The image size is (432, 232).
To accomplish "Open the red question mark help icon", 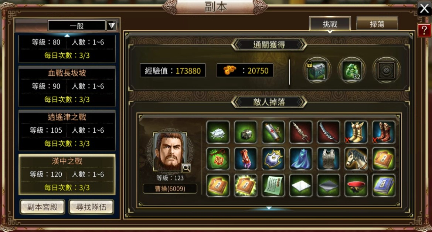I will (424, 30).
